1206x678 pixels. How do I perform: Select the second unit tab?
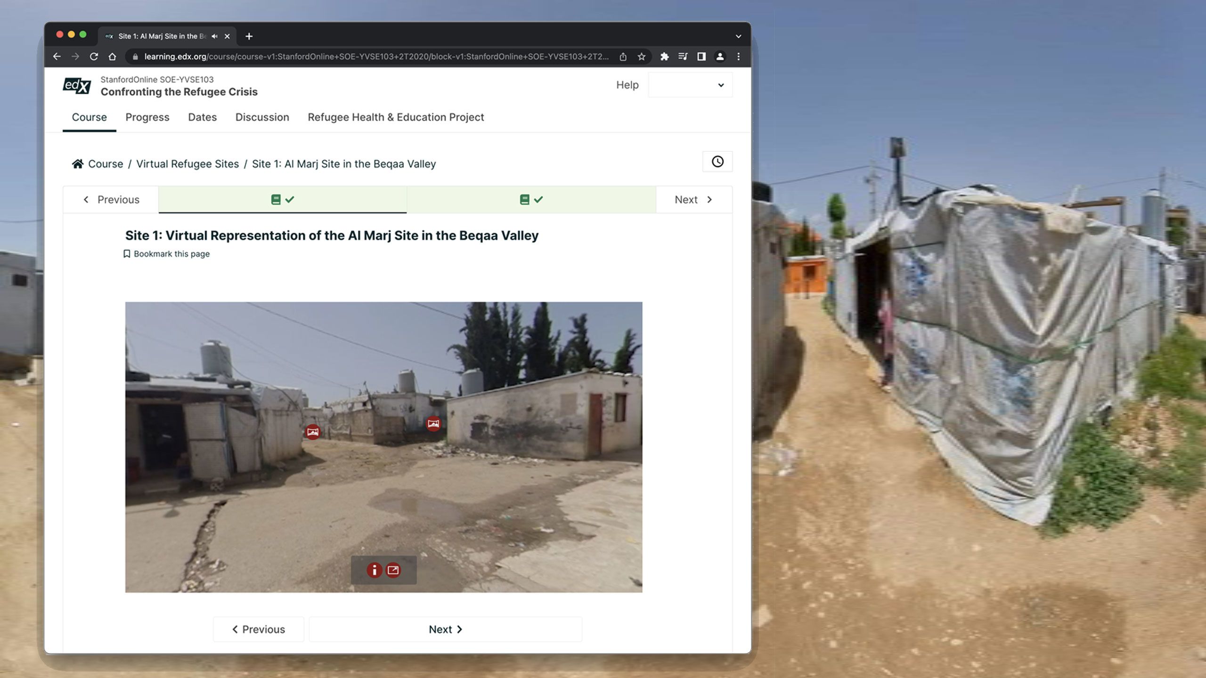[531, 200]
